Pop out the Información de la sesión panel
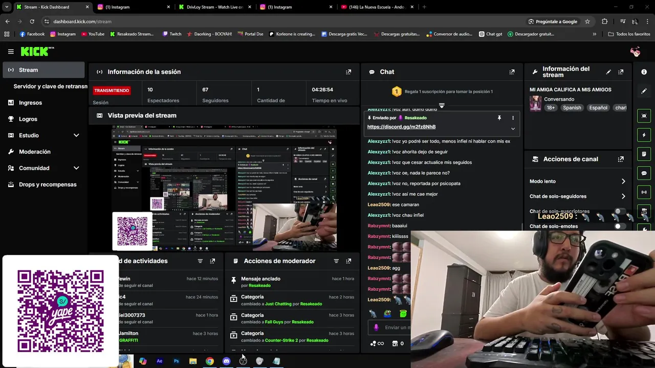655x368 pixels. pyautogui.click(x=348, y=72)
